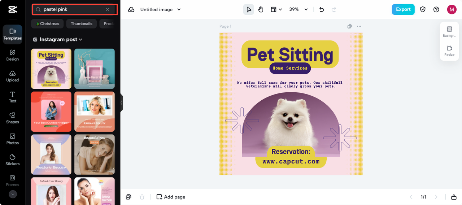Open the Resize tool
The width and height of the screenshot is (462, 205).
click(449, 51)
